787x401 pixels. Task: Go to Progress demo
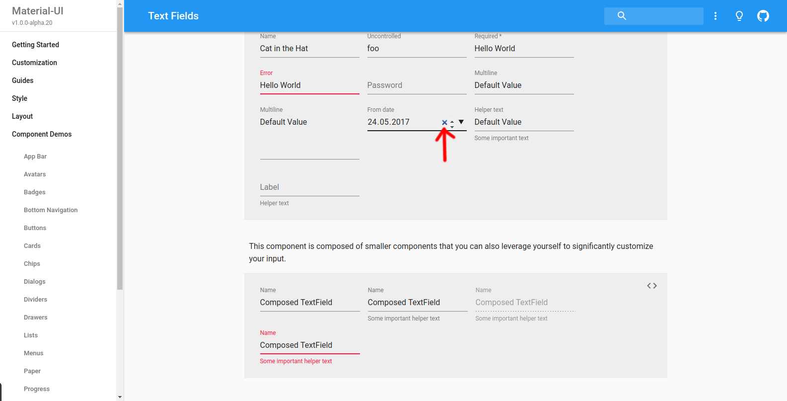coord(37,389)
